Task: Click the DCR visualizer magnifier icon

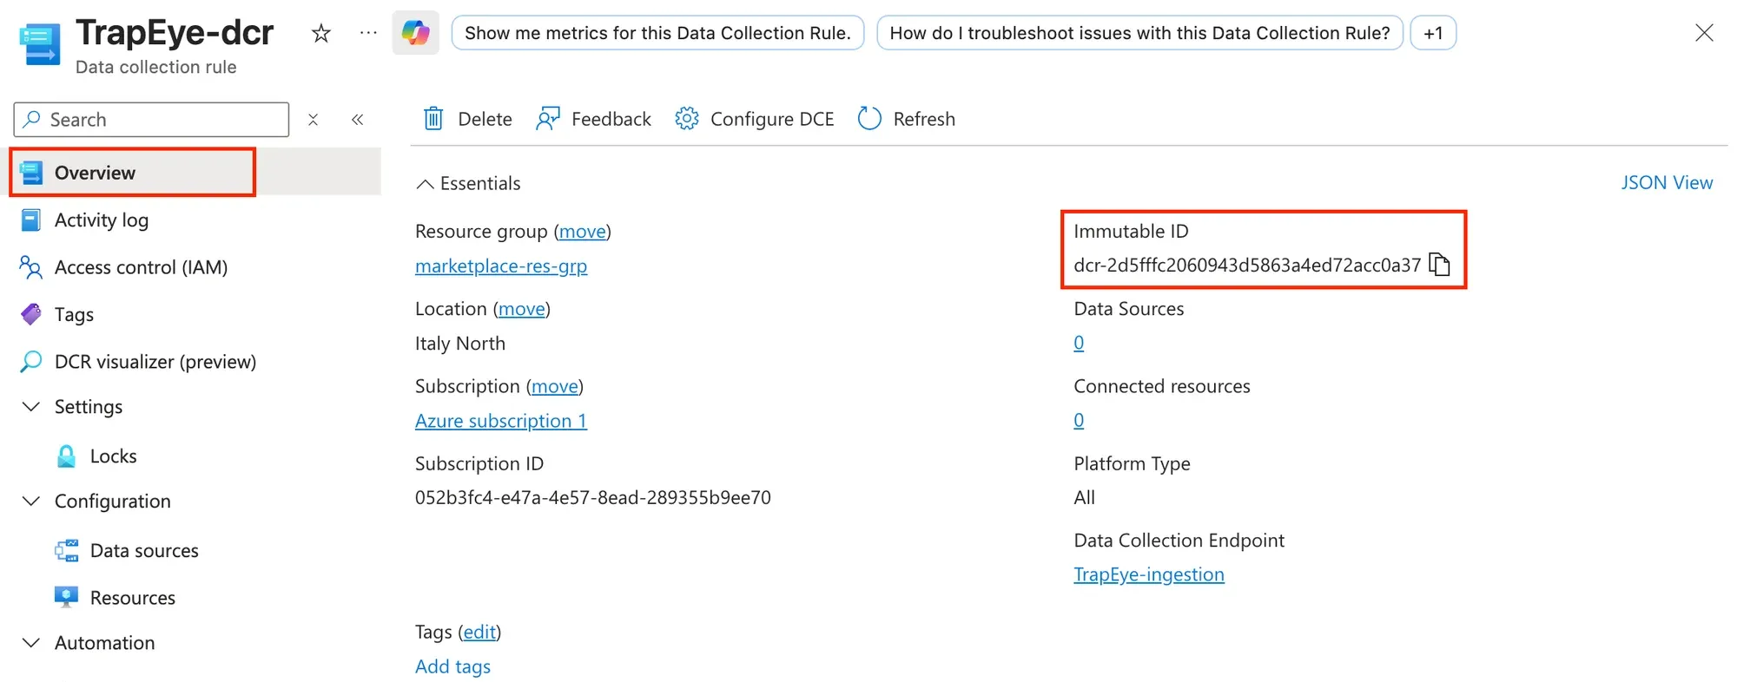Action: click(30, 362)
